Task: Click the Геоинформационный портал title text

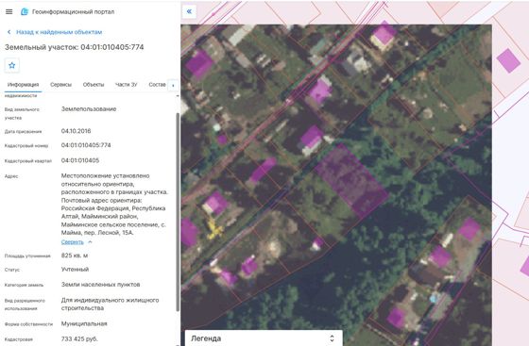Action: [74, 11]
